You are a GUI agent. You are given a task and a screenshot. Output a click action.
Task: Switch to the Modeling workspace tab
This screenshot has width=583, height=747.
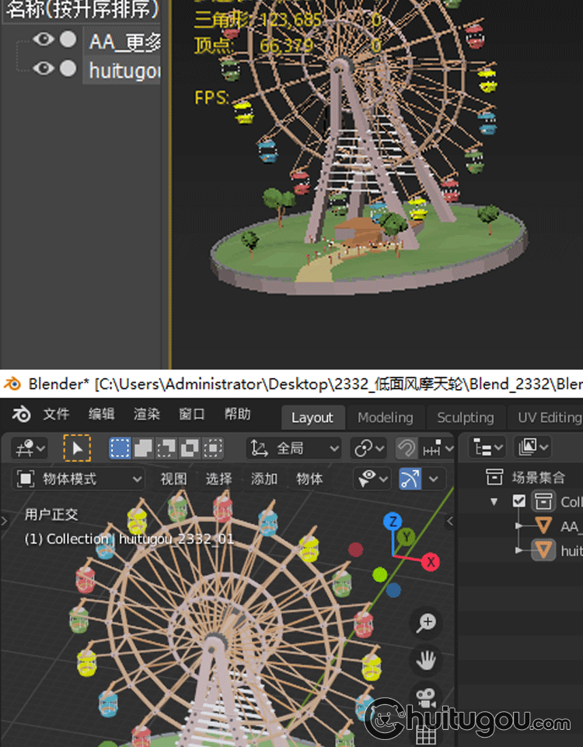tap(385, 418)
